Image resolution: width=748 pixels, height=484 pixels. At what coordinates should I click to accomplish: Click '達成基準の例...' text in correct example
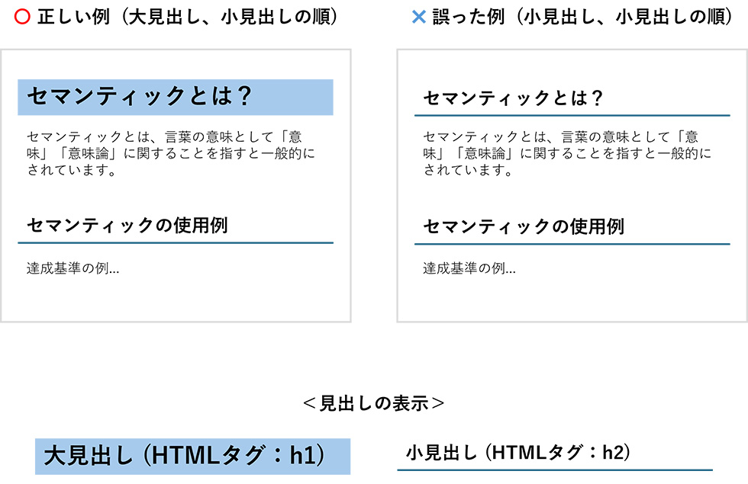click(73, 268)
